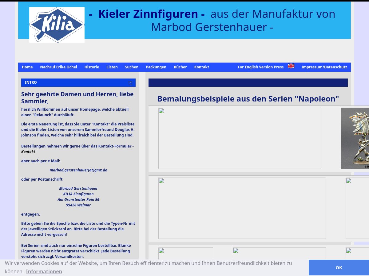Click the name 'Marbod Gerstenhauer' in the postal address
This screenshot has width=369, height=276.
click(78, 189)
